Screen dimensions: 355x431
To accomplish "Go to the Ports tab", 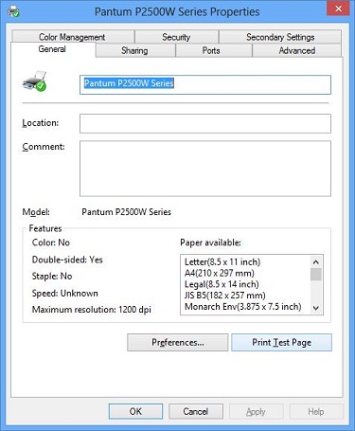I will [211, 50].
